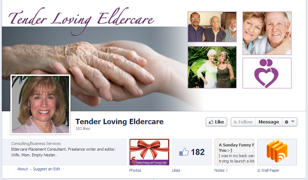Click the 182 likes count text
Image resolution: width=308 pixels, height=180 pixels.
(x=83, y=128)
